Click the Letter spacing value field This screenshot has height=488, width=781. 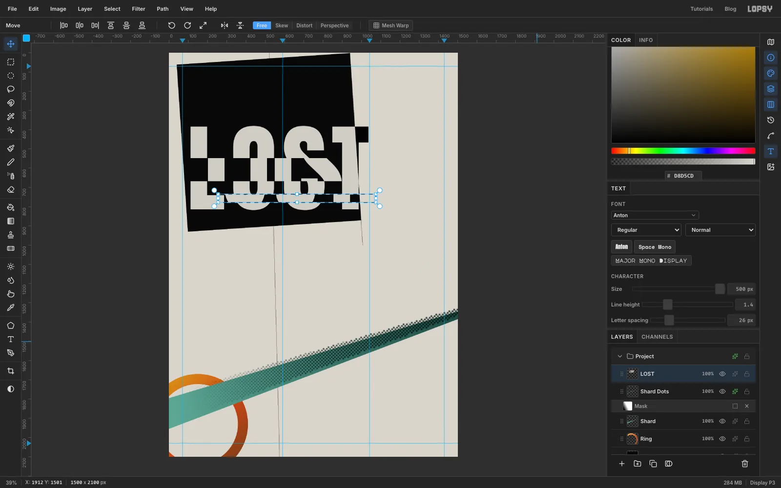pyautogui.click(x=741, y=320)
